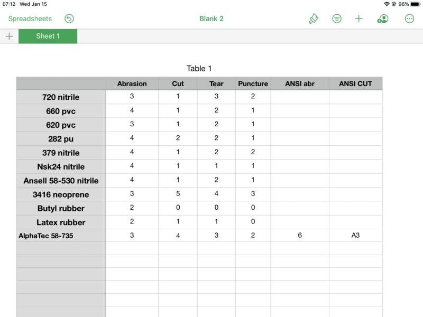The width and height of the screenshot is (423, 317).
Task: Select the A3 cell under ANSI CUT
Action: click(x=355, y=236)
